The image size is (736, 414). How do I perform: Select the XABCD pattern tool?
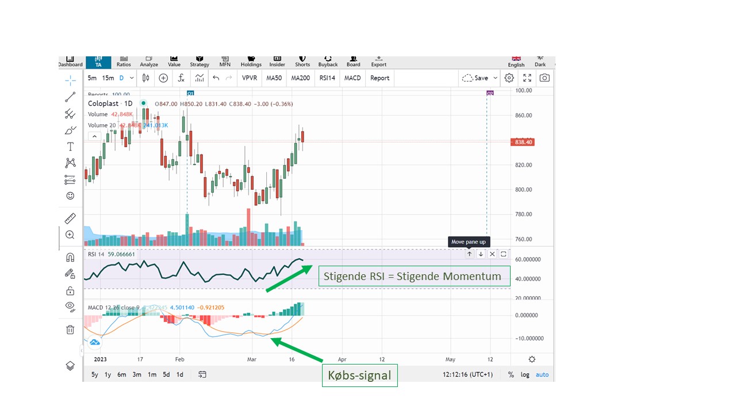[x=70, y=163]
